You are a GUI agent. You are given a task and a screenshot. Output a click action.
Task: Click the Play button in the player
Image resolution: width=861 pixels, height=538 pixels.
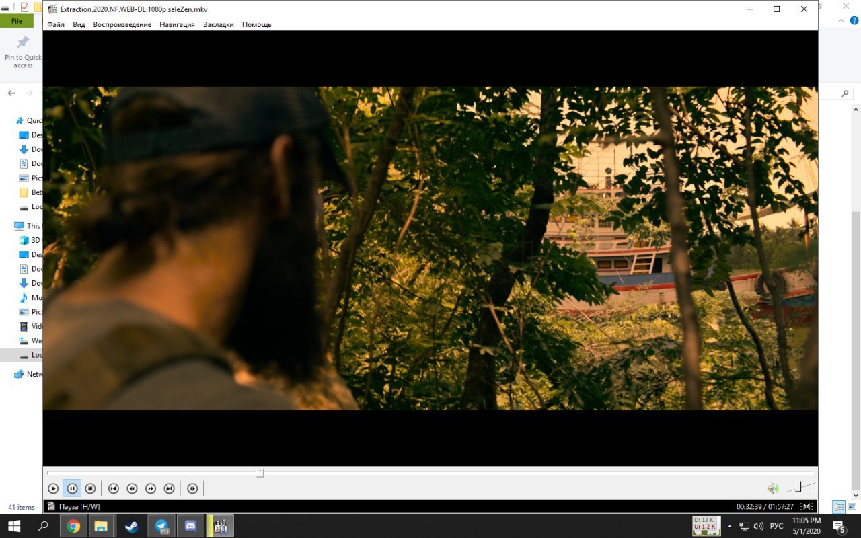click(53, 488)
